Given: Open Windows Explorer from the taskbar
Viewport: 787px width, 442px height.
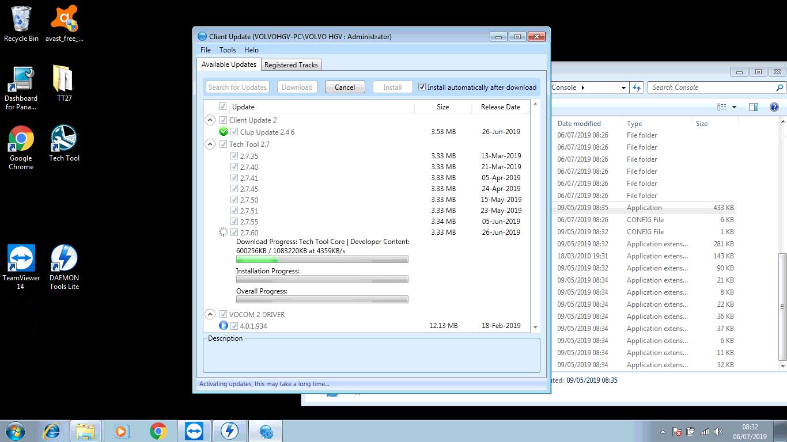Looking at the screenshot, I should tap(85, 431).
